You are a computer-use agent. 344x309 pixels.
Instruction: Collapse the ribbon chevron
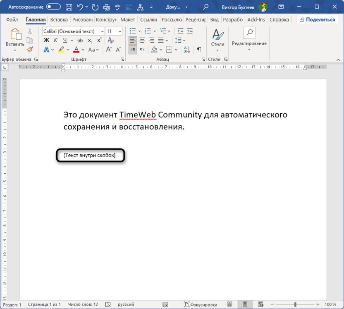tap(338, 60)
